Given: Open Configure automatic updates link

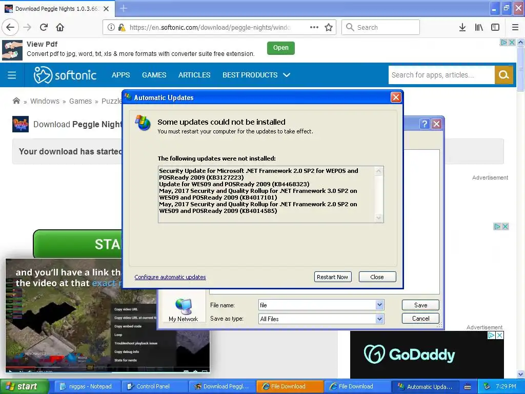Looking at the screenshot, I should [x=170, y=277].
